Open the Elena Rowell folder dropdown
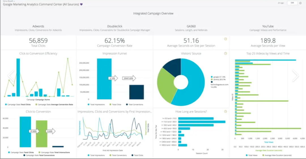 [x=9, y=1]
